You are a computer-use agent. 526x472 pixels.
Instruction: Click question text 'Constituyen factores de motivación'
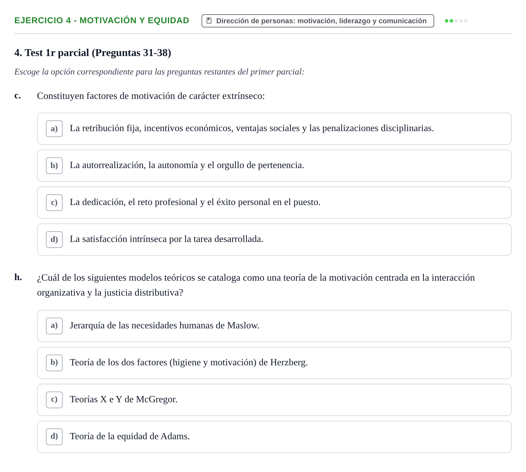(151, 96)
